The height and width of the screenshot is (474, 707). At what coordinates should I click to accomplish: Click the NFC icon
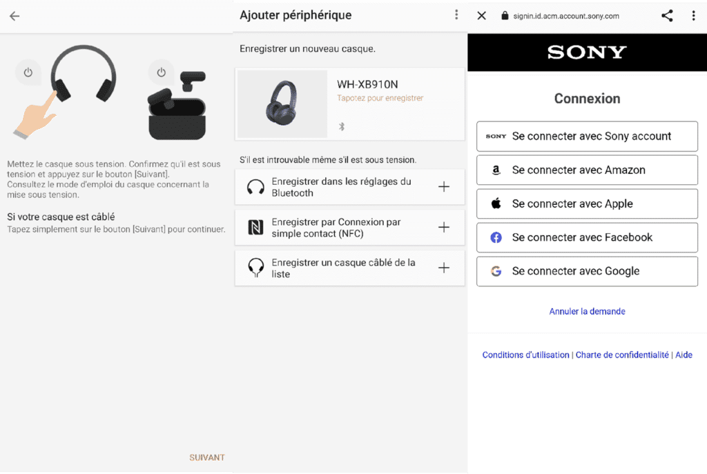[x=255, y=228]
